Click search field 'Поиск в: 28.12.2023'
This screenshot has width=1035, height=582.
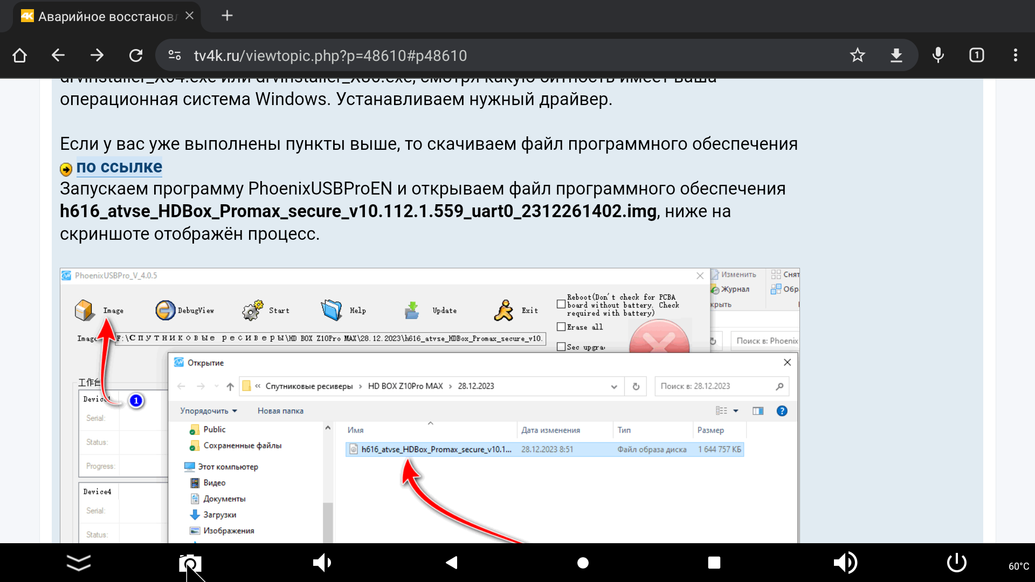tap(722, 386)
